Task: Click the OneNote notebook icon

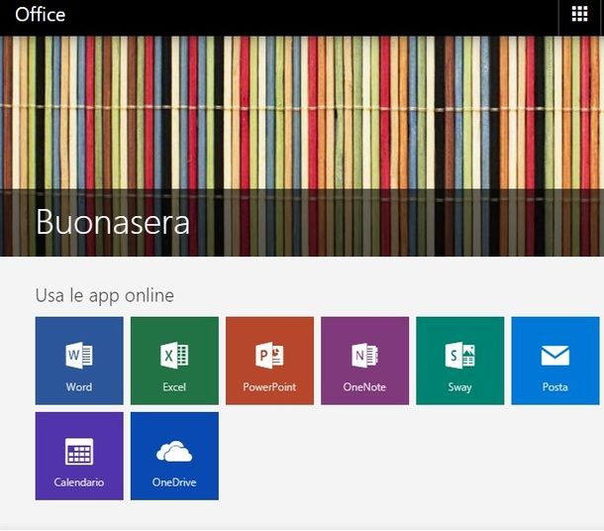Action: click(x=364, y=356)
